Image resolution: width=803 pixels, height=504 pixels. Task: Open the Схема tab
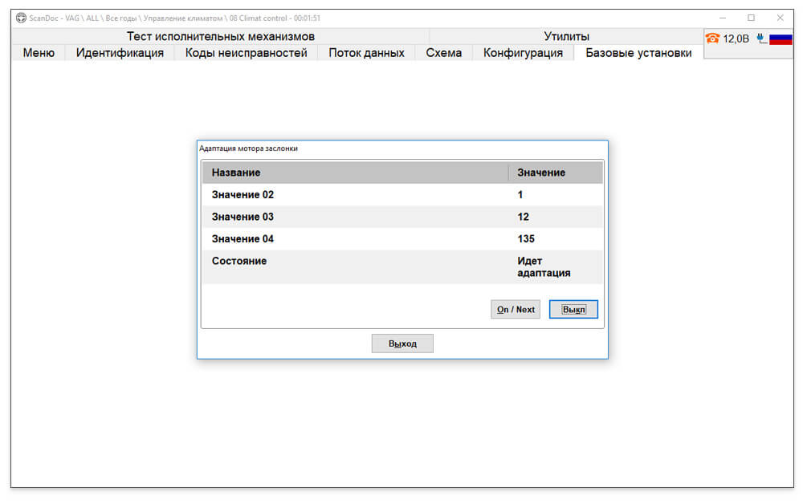coord(443,53)
